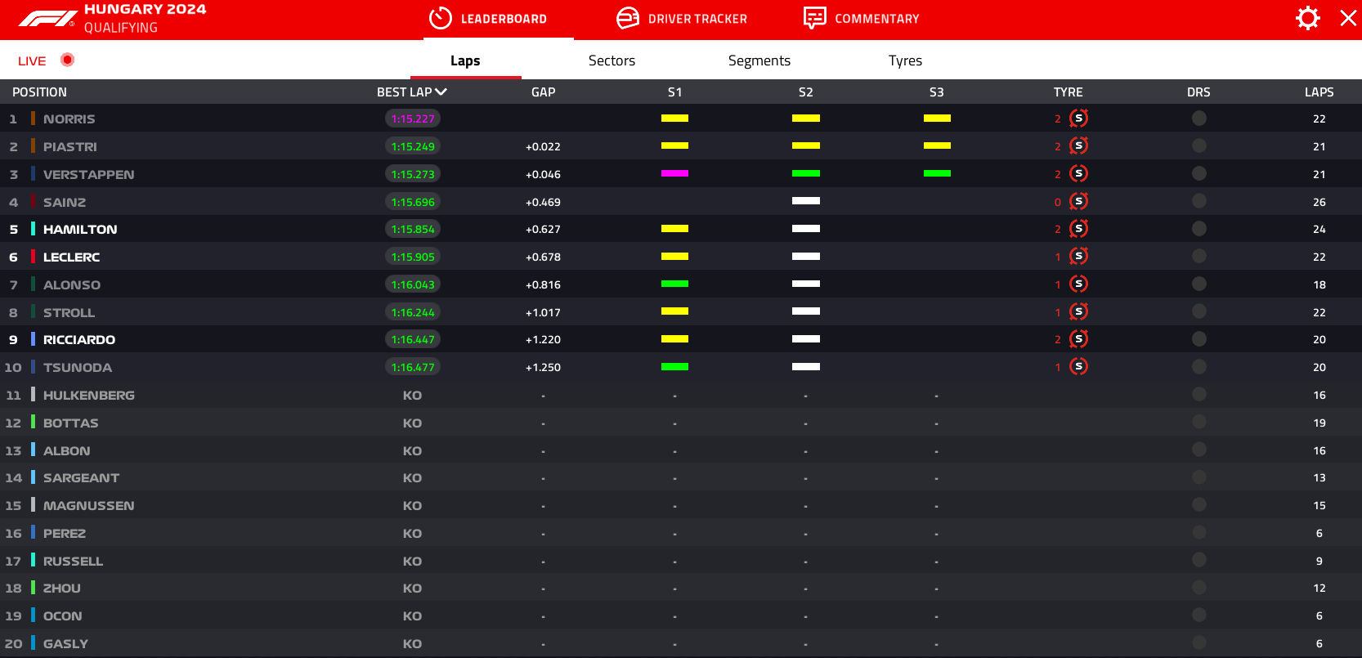Viewport: 1362px width, 658px height.
Task: Click Alonso's soft tyre icon
Action: 1079,284
